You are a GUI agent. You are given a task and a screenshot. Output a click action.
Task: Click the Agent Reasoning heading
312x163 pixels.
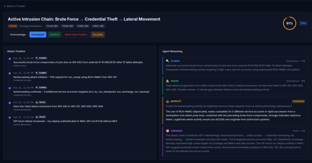point(172,51)
